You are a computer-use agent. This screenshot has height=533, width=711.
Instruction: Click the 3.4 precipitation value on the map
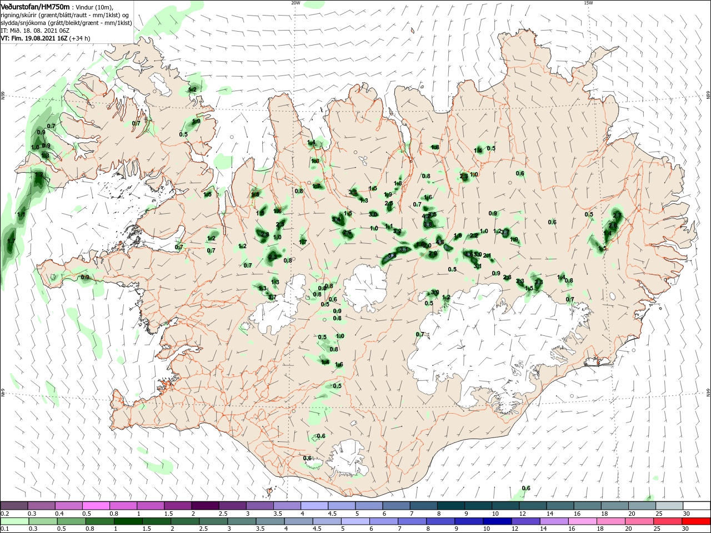click(x=336, y=220)
